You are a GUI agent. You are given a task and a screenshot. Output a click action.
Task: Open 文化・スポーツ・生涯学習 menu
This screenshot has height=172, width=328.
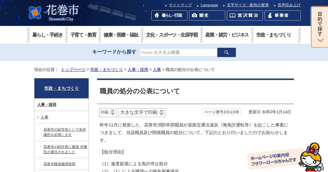tap(172, 35)
